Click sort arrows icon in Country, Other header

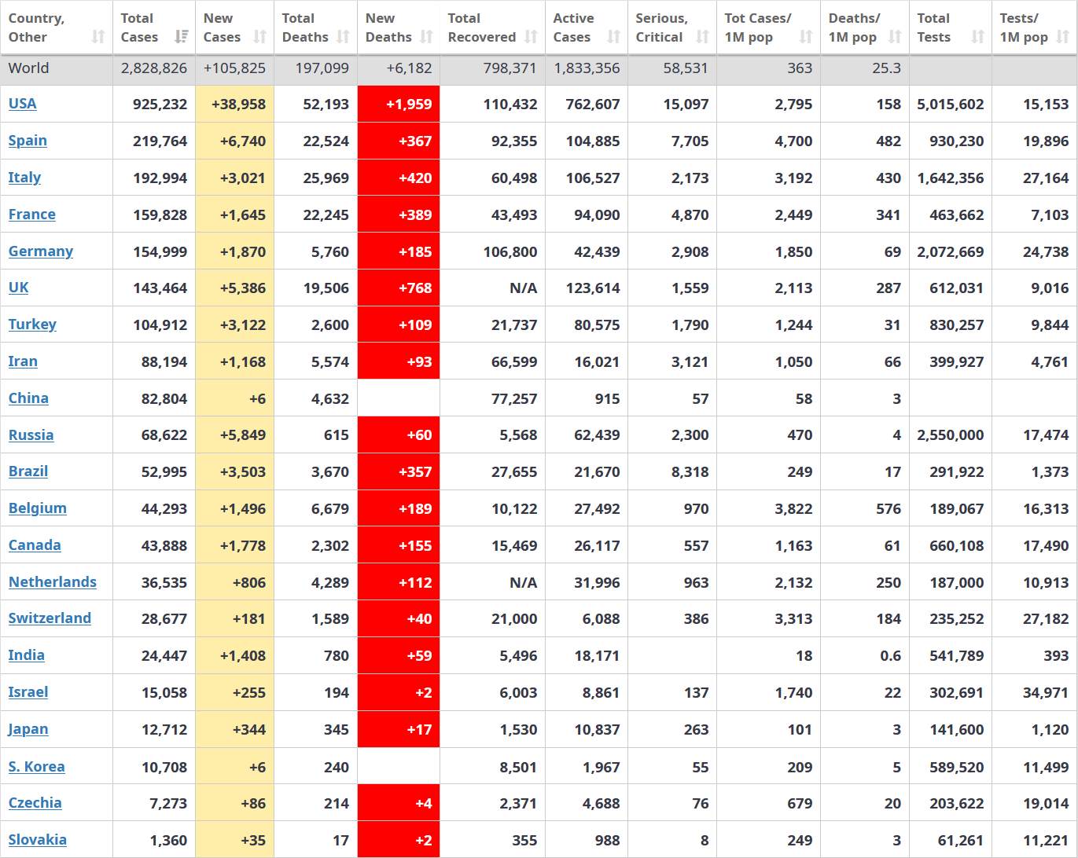[x=97, y=37]
